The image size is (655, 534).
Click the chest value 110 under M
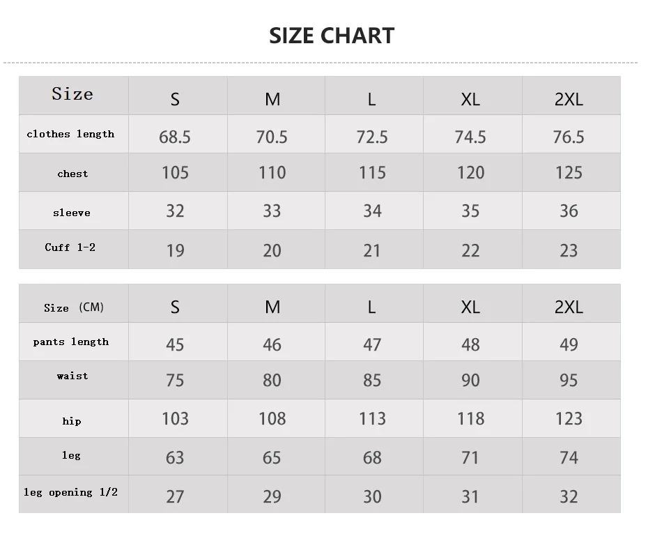[272, 173]
